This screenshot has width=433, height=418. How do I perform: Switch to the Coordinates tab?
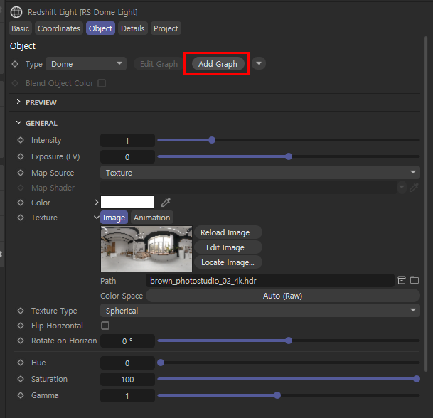(59, 28)
